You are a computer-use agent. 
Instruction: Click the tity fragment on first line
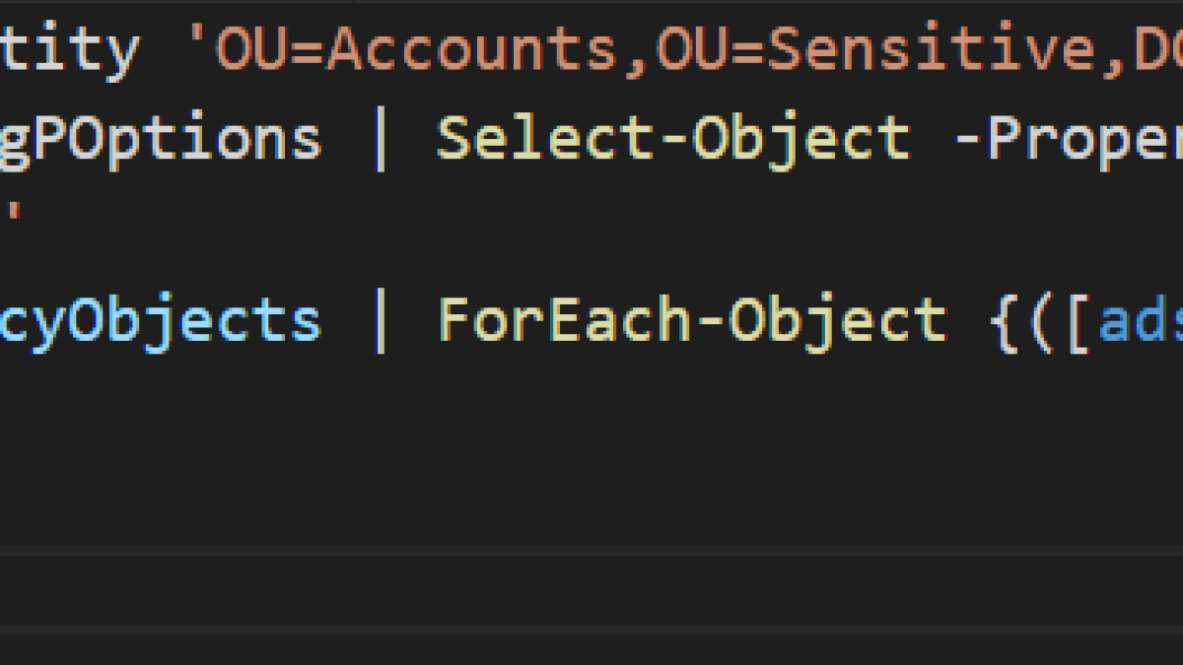tap(67, 47)
